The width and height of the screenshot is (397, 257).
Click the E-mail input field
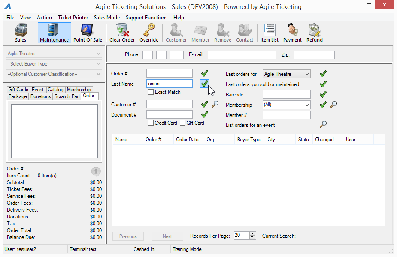click(242, 54)
